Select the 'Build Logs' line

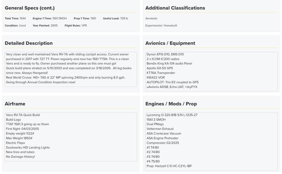click(x=13, y=120)
